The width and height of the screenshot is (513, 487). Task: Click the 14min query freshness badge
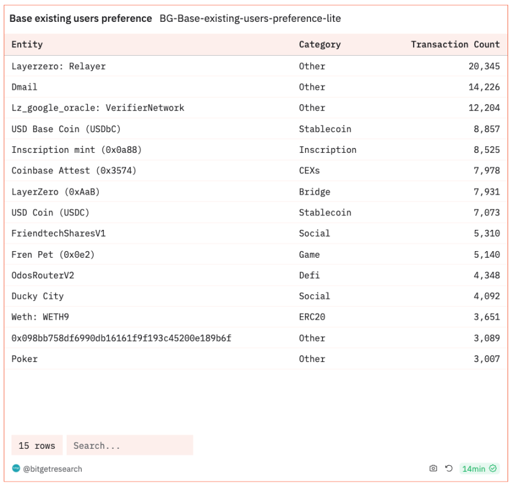point(474,469)
